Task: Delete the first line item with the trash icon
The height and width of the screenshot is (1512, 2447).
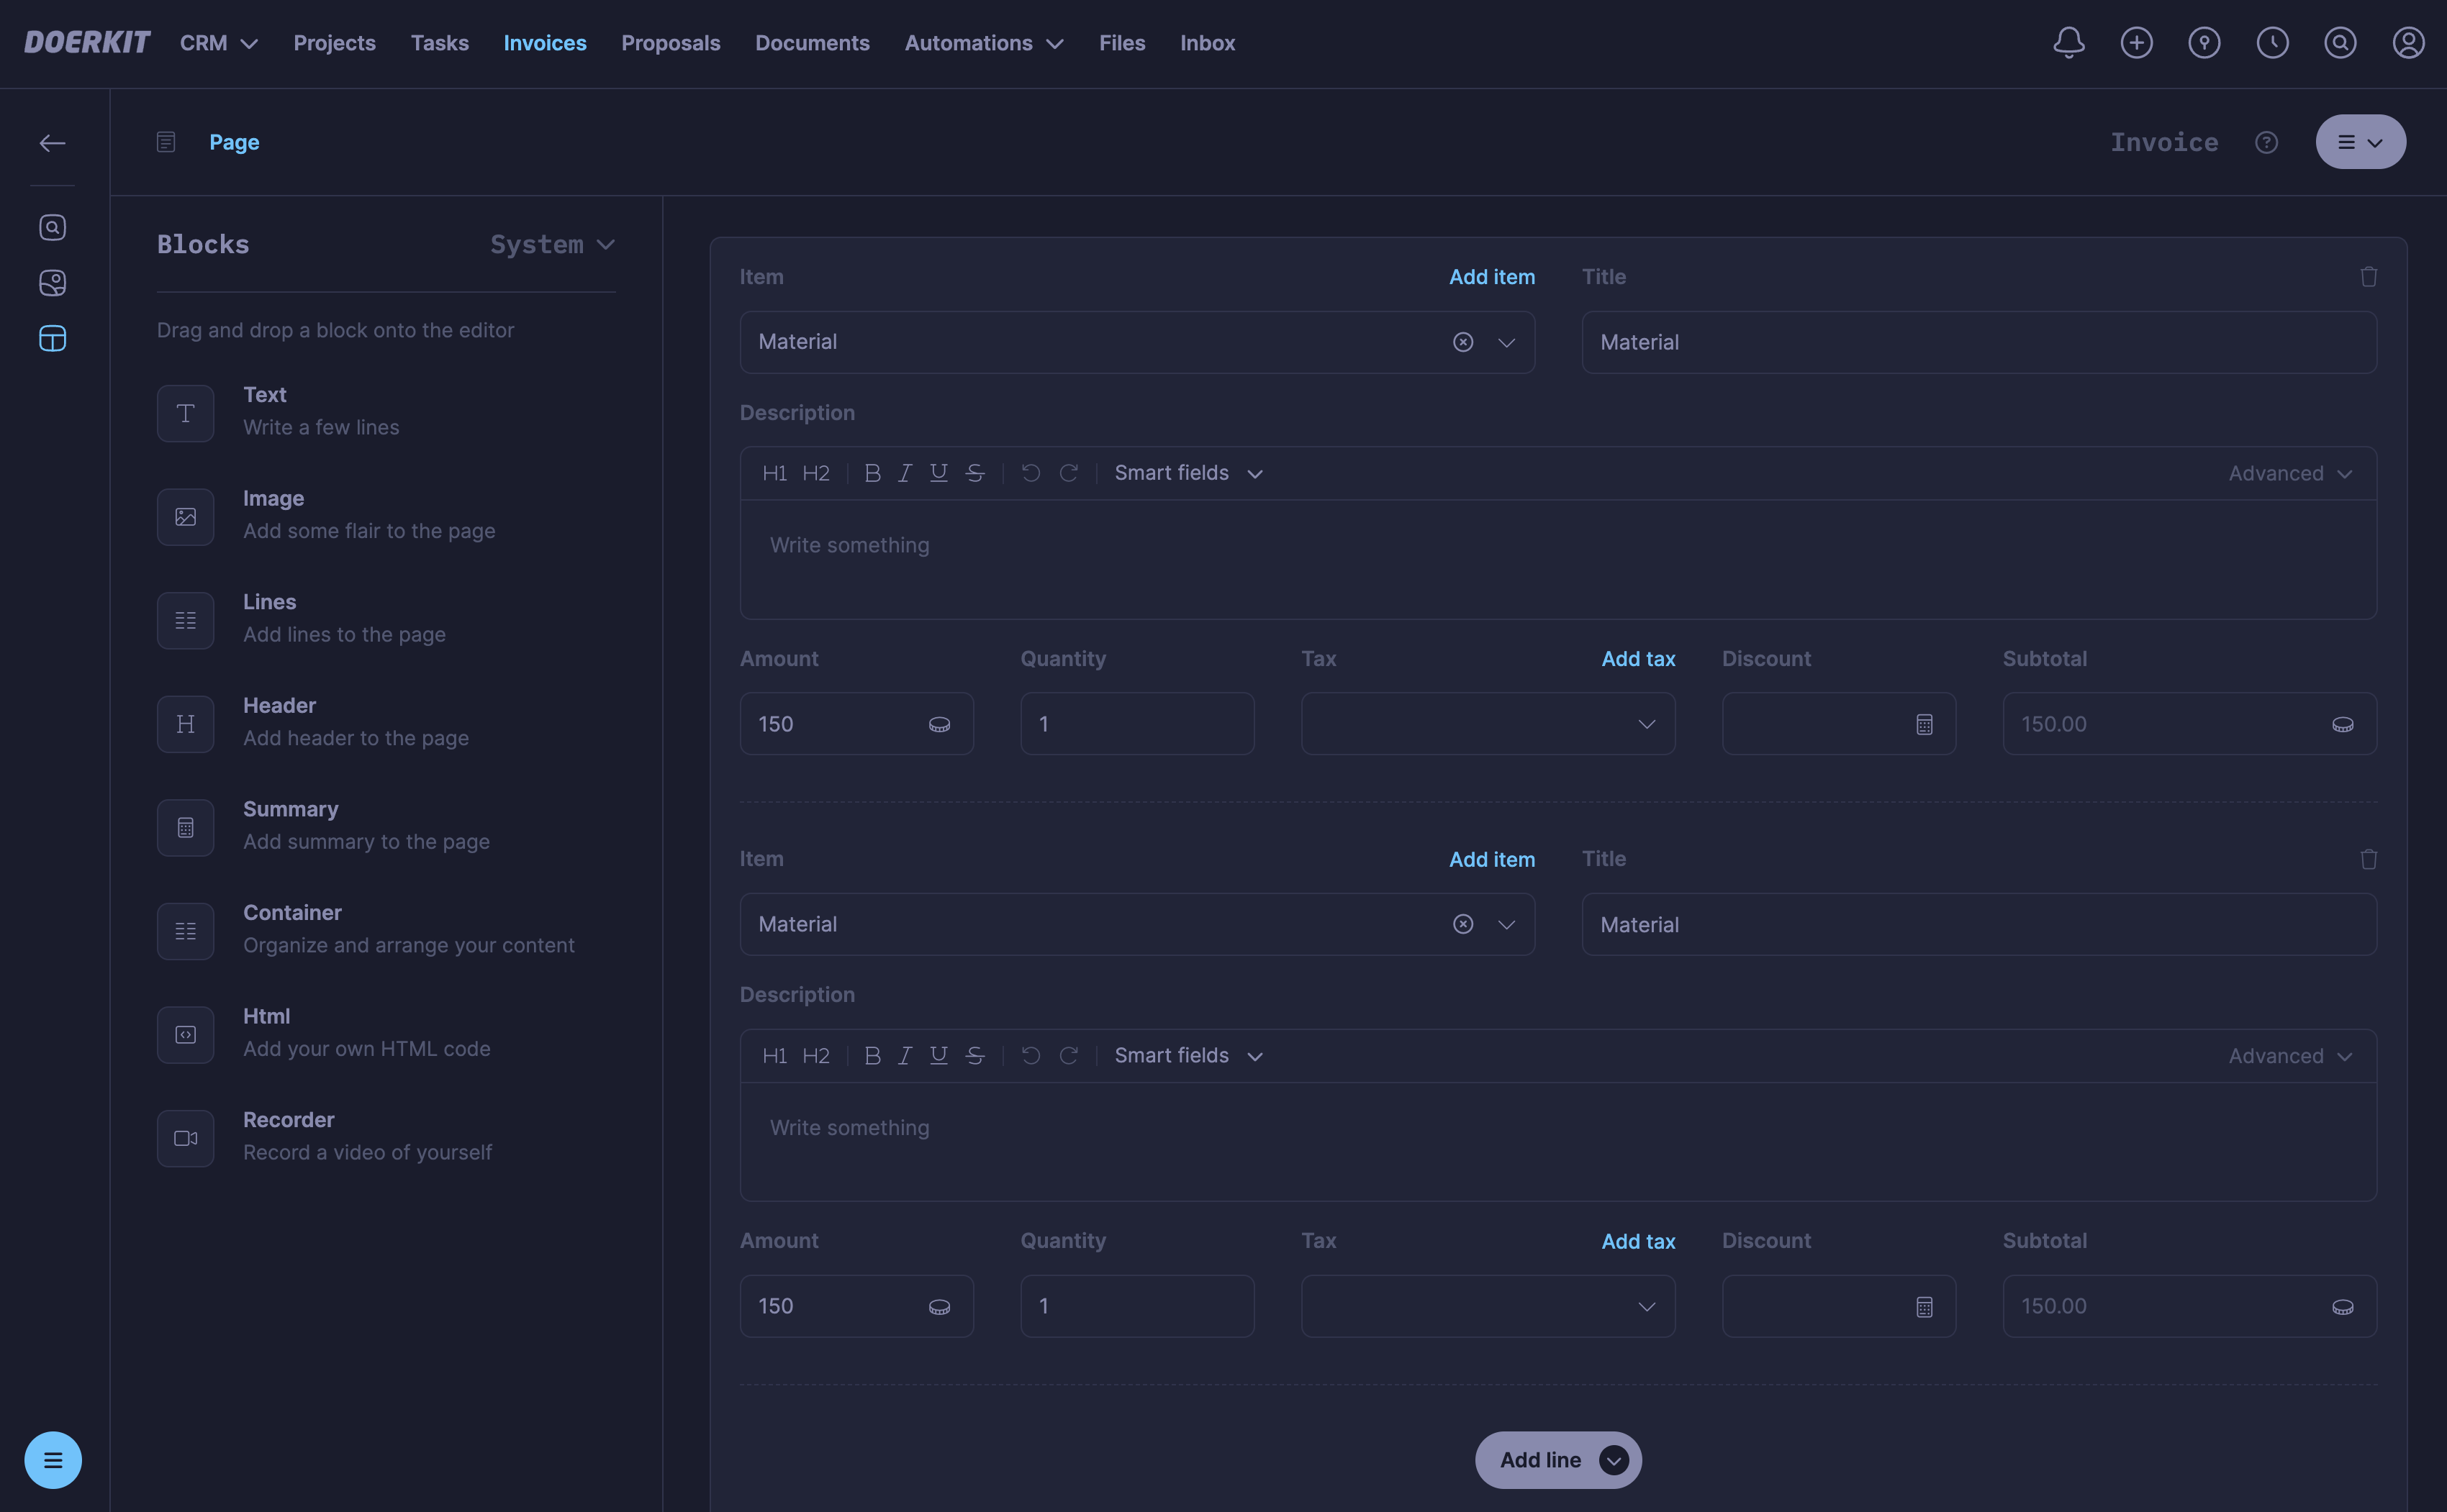Action: (2368, 277)
